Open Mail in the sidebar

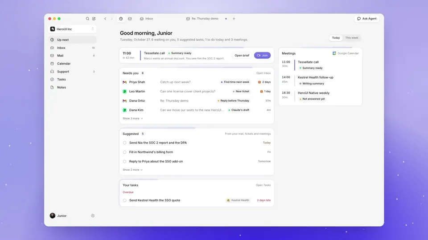coord(72,56)
